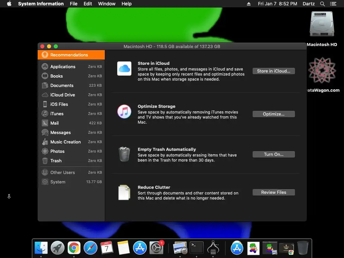Screen dimensions: 344x258
Task: Click the Review Files button
Action: point(273,192)
